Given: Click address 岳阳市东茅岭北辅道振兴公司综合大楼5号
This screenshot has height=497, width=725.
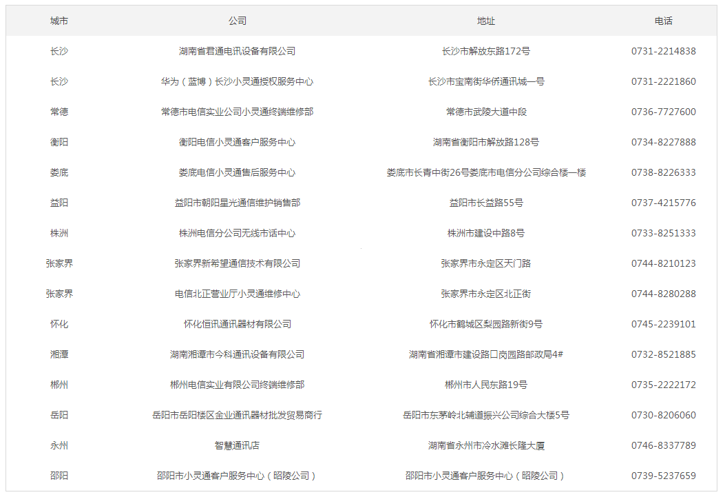Looking at the screenshot, I should pyautogui.click(x=486, y=415).
